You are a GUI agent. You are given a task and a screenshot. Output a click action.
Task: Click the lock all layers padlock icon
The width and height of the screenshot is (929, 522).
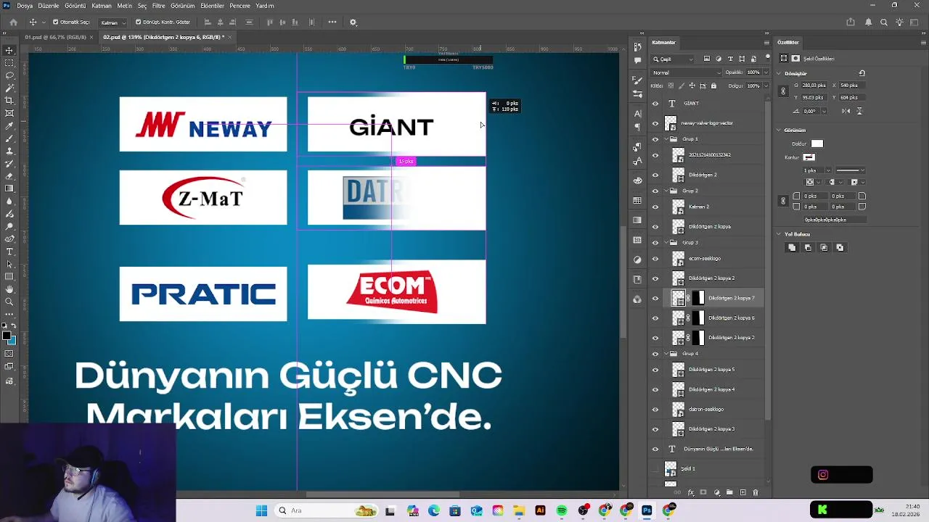713,86
